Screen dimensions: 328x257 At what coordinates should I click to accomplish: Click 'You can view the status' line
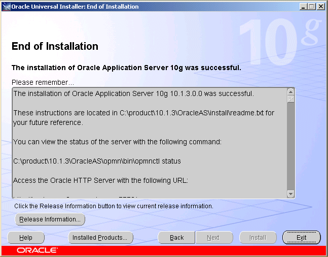(x=117, y=142)
